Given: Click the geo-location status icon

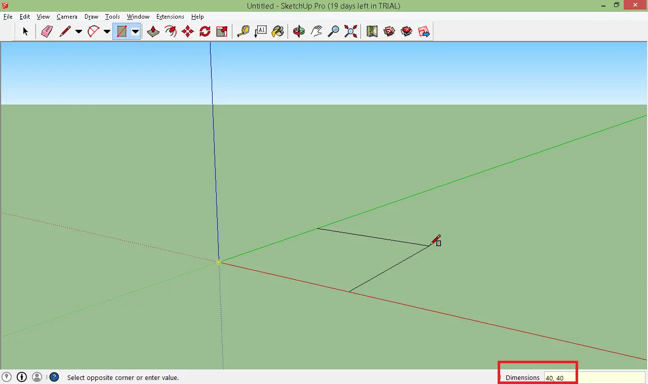Looking at the screenshot, I should click(x=7, y=377).
